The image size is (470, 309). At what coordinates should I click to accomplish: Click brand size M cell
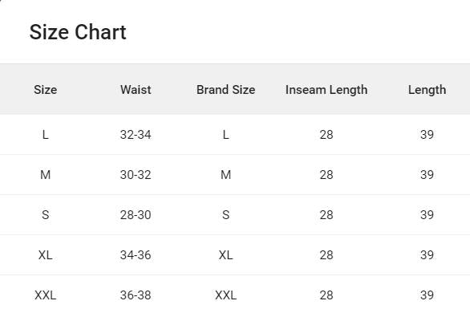click(225, 175)
